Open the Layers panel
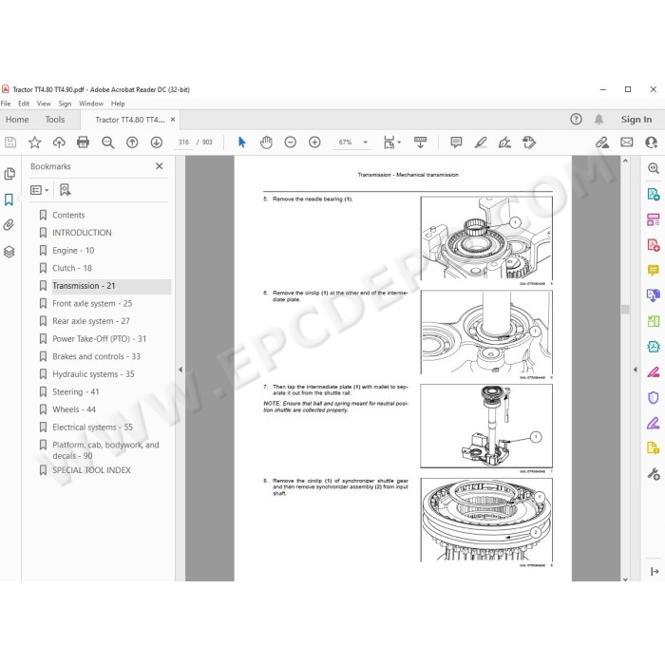 (9, 252)
